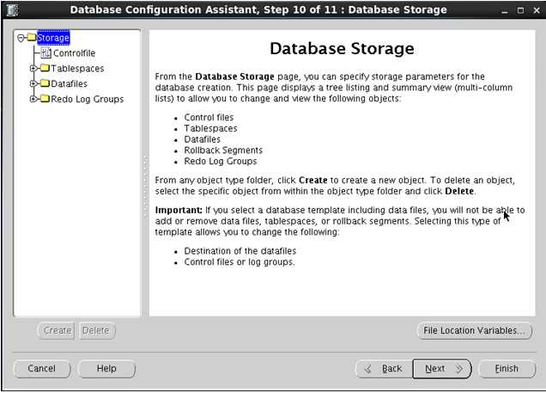Click the Tablespaces folder icon
The width and height of the screenshot is (546, 393).
(45, 68)
